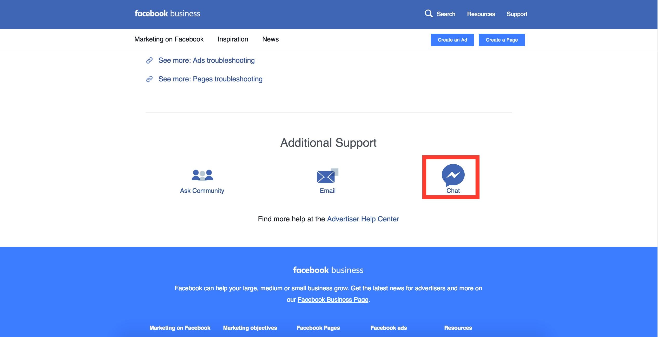Open See more: Ads troubleshooting link
The height and width of the screenshot is (337, 658).
[206, 60]
